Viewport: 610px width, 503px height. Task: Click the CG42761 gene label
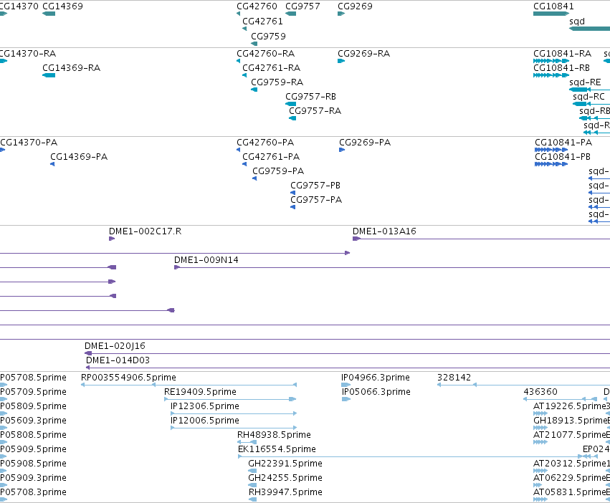[x=262, y=21]
